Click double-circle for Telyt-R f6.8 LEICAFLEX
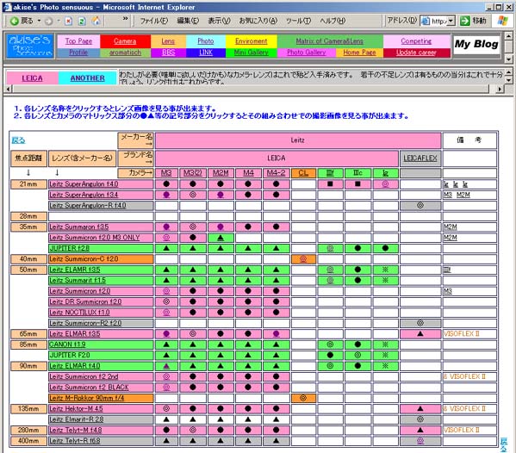The height and width of the screenshot is (453, 516). 420,440
